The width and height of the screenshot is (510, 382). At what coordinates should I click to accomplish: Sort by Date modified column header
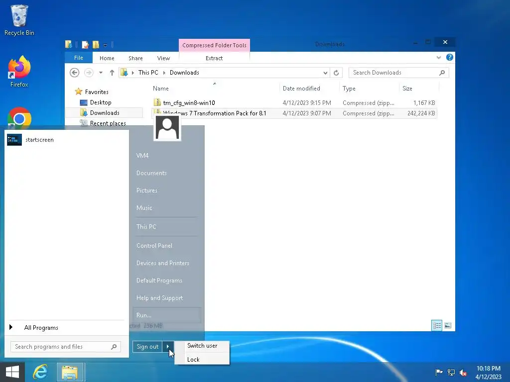(301, 89)
